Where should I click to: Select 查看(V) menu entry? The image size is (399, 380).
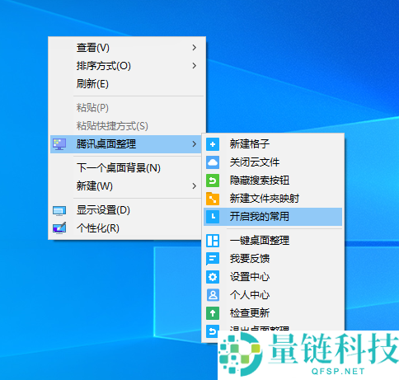(127, 48)
